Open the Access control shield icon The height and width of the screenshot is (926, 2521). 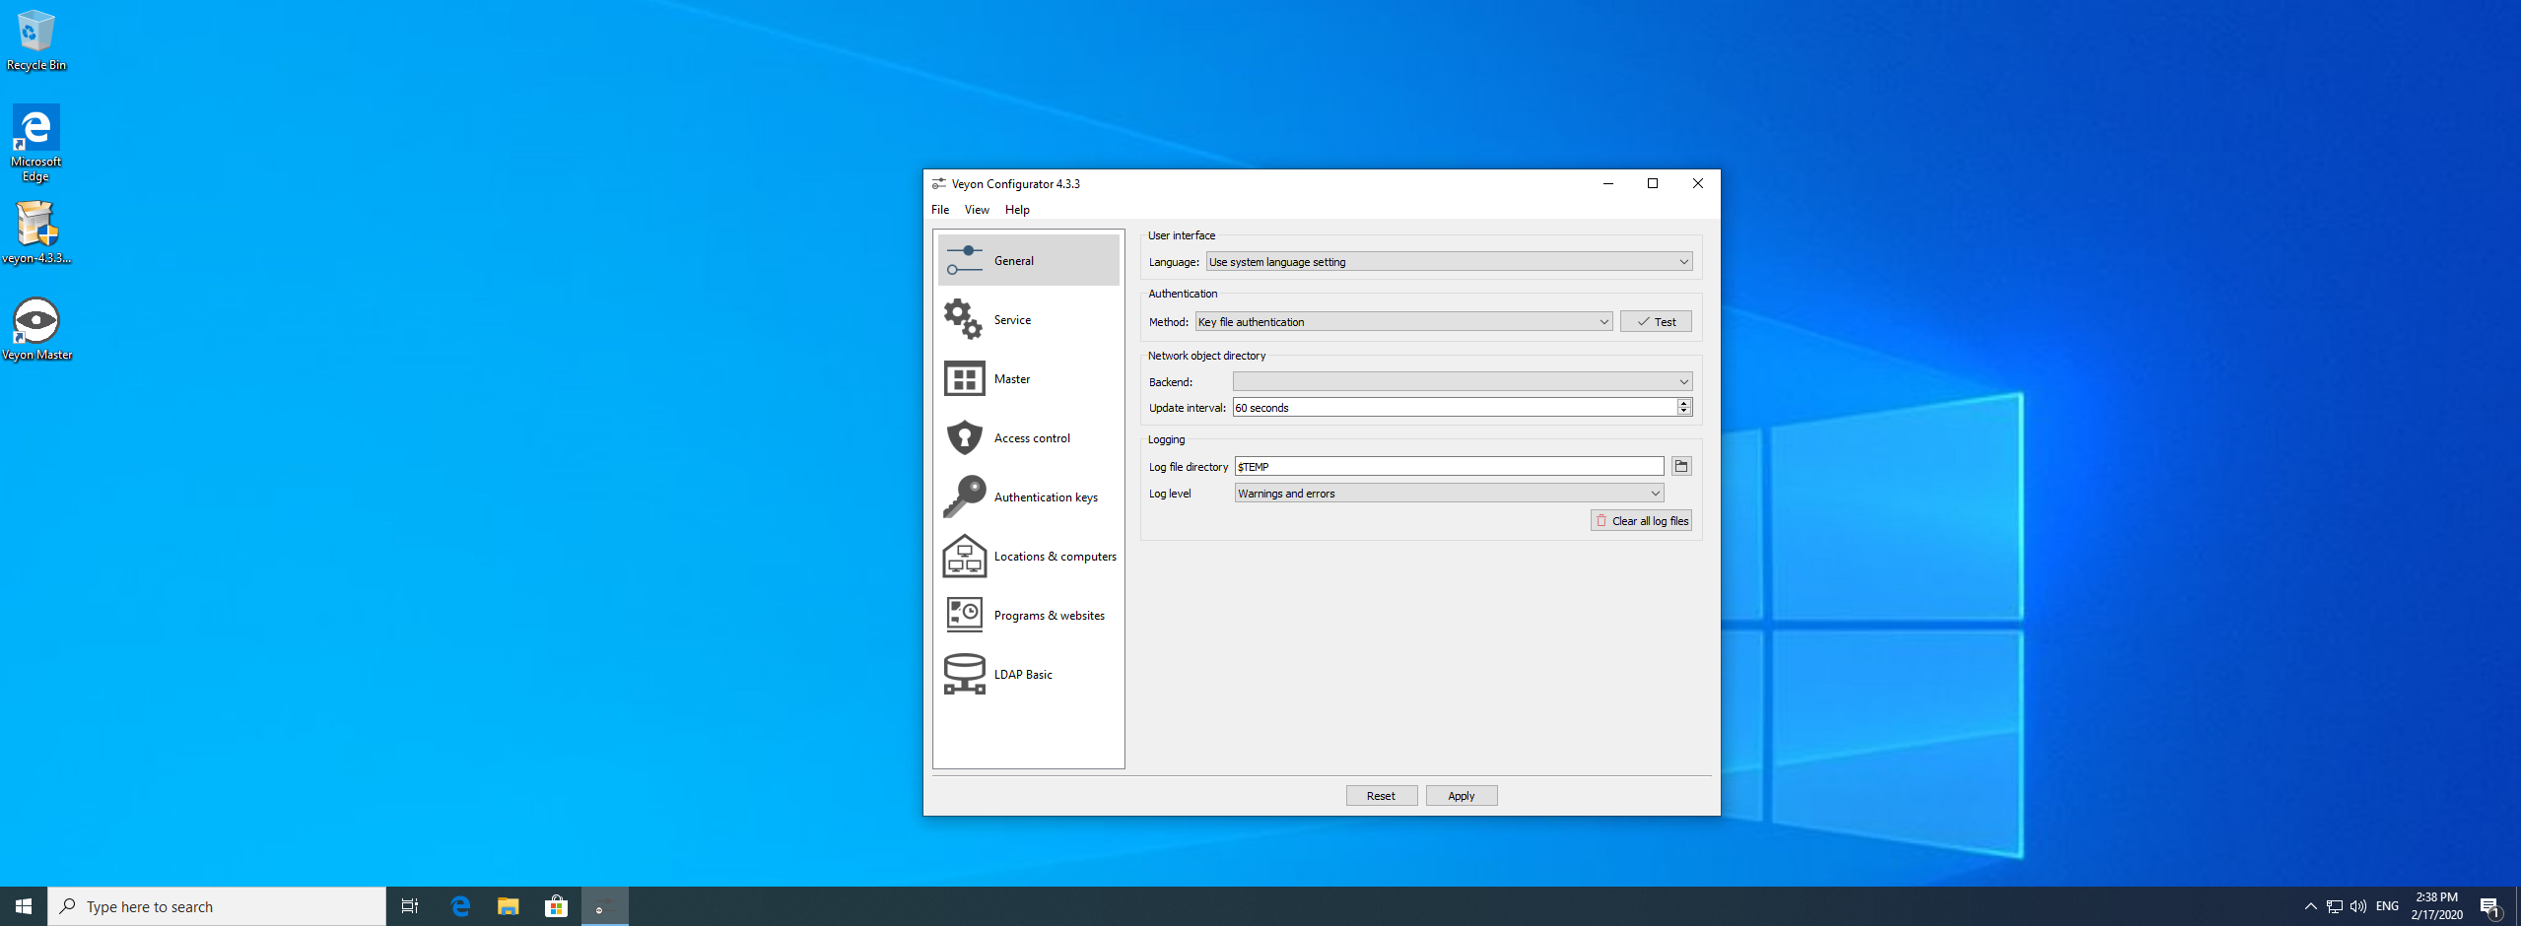tap(964, 437)
